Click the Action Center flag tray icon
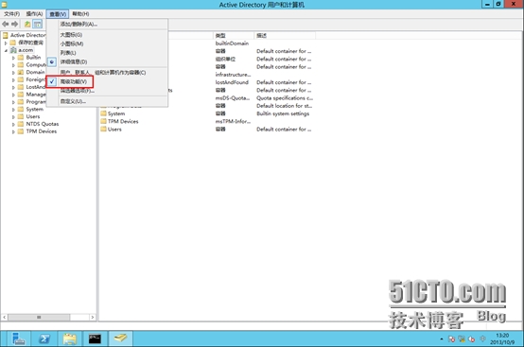Screen dimensions: 524x347 [451, 339]
